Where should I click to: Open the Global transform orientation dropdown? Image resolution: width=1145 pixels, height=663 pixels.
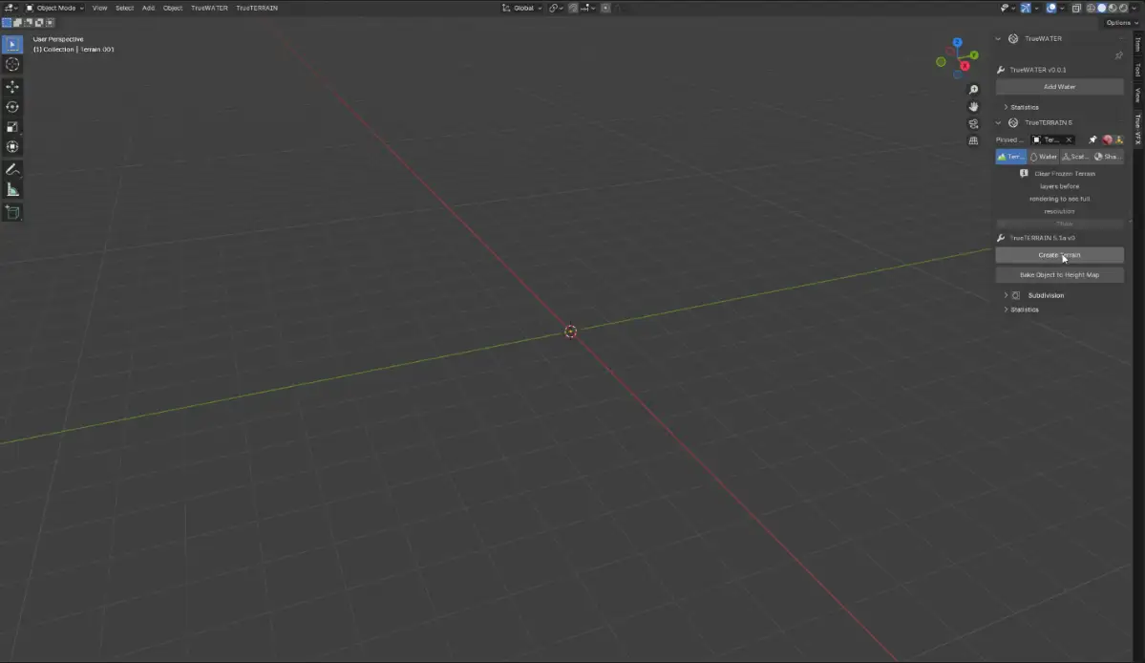pyautogui.click(x=522, y=8)
